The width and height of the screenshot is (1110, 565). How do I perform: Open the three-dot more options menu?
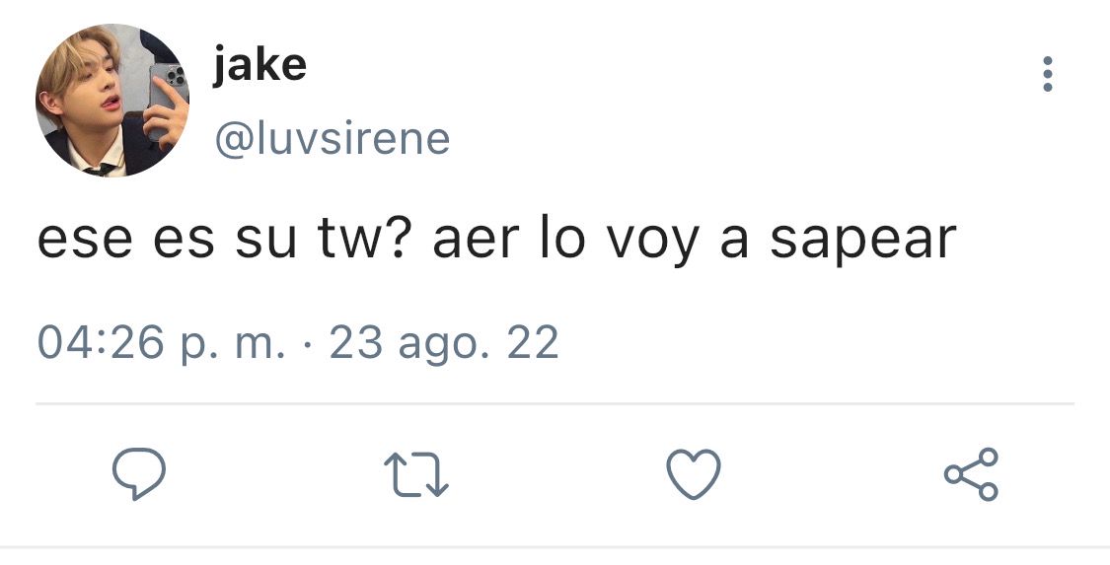tap(1047, 74)
